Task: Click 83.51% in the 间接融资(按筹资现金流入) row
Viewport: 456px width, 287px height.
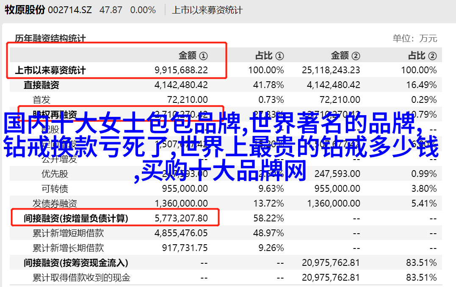Action: pyautogui.click(x=421, y=263)
